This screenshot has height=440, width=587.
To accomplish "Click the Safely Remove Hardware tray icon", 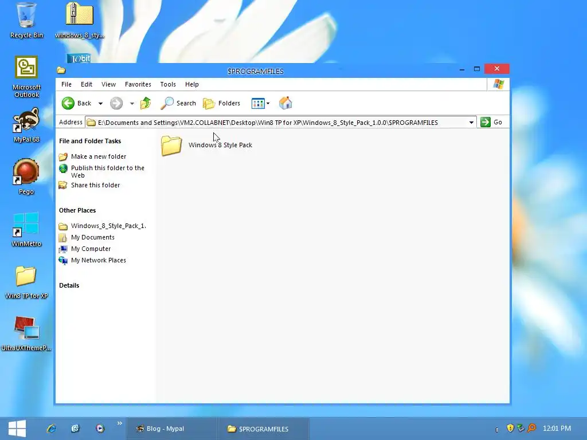I will pyautogui.click(x=521, y=428).
